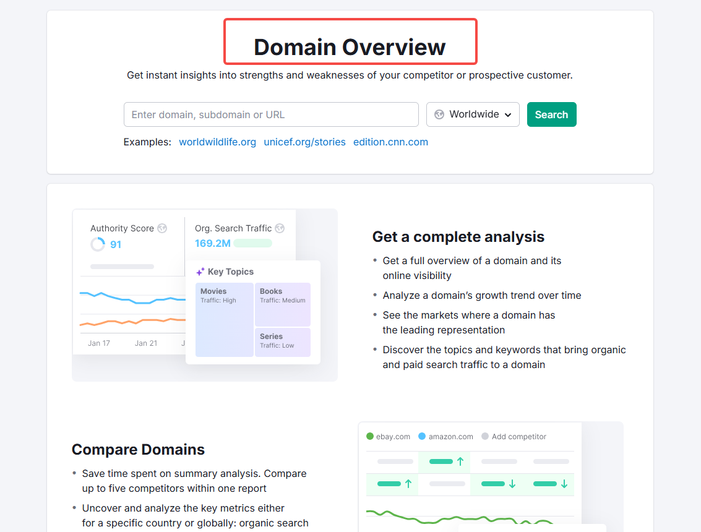
Task: Click the sparkle icon beside Key Topics
Action: pos(200,272)
